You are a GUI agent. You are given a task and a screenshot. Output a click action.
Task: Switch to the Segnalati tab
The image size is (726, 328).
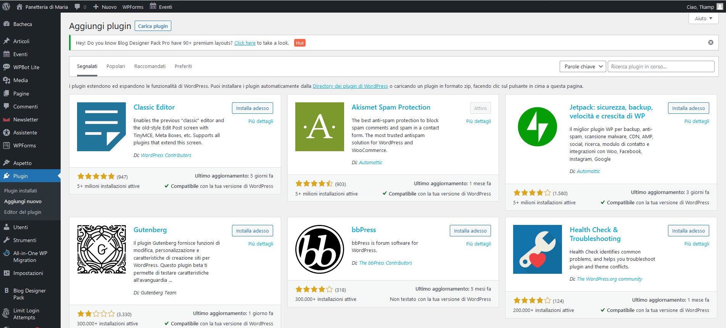pyautogui.click(x=87, y=66)
